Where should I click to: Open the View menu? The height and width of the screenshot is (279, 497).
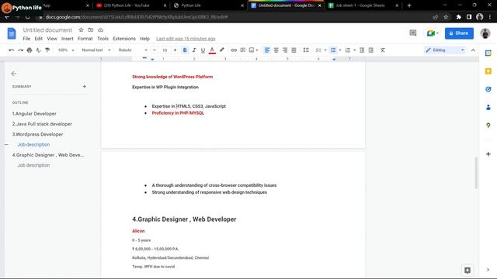tap(52, 39)
